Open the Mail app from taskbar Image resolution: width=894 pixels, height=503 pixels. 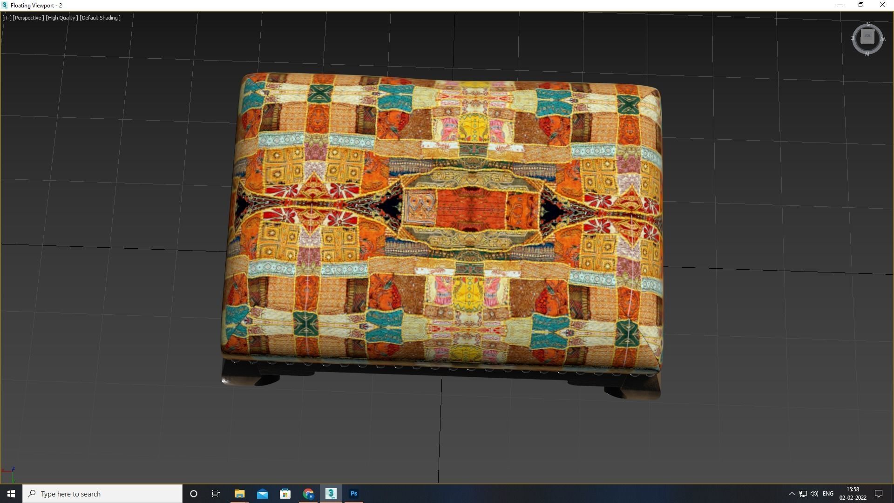tap(263, 494)
